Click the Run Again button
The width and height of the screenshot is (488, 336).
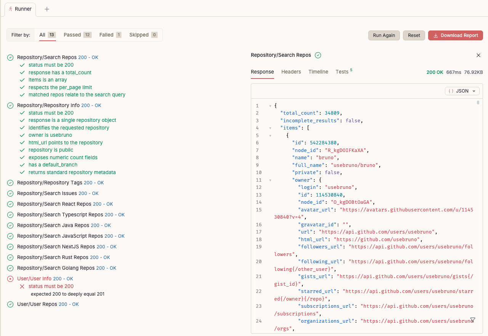(384, 35)
